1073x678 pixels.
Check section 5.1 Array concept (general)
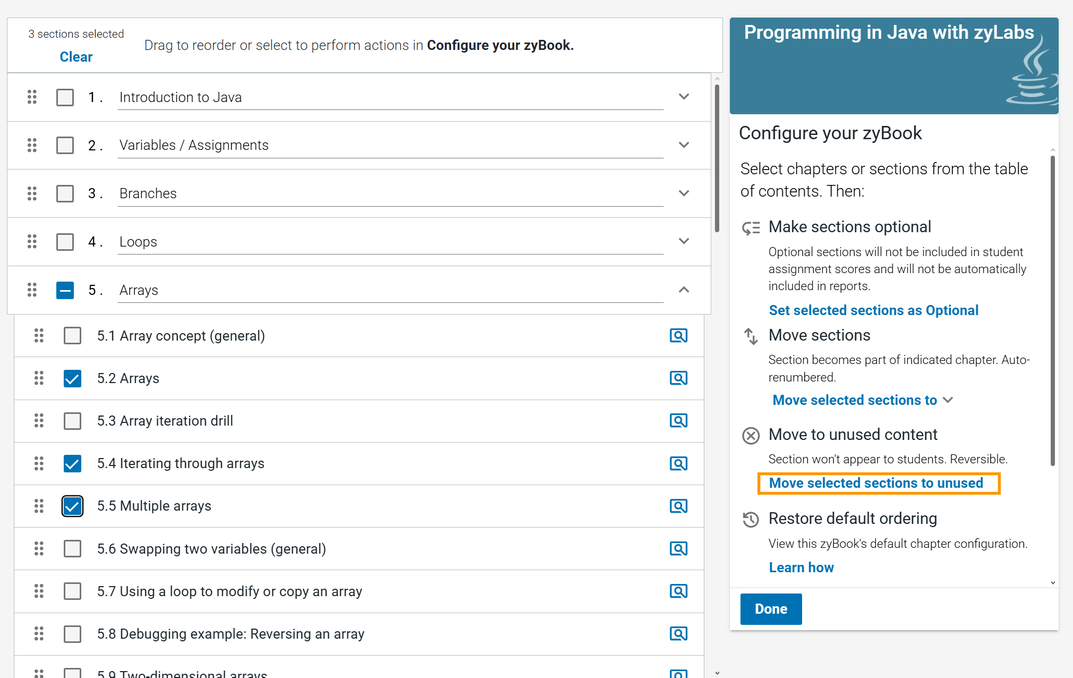(x=72, y=336)
